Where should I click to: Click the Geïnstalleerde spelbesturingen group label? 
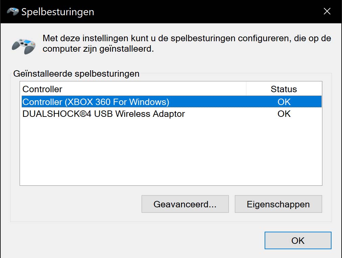[x=76, y=74]
